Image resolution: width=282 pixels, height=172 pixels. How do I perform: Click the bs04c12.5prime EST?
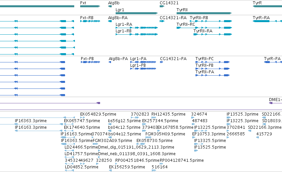pyautogui.click(x=110, y=131)
